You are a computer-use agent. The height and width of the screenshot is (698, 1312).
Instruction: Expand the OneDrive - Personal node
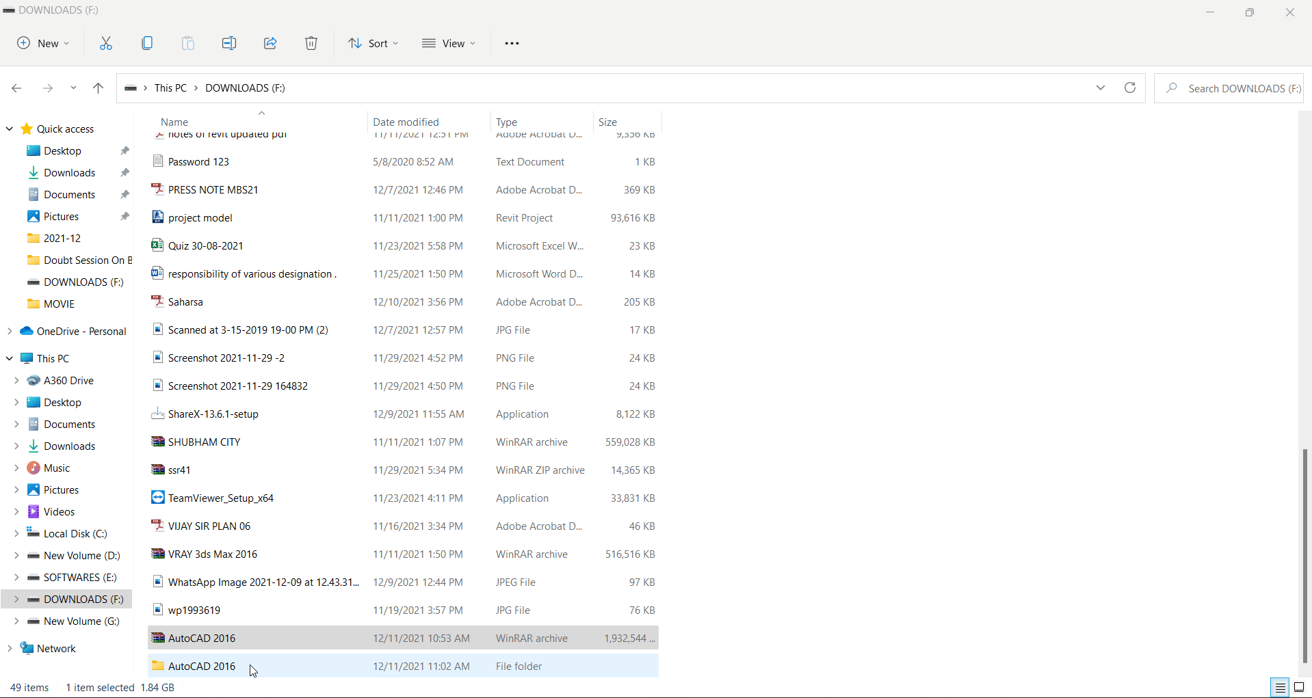pyautogui.click(x=10, y=331)
